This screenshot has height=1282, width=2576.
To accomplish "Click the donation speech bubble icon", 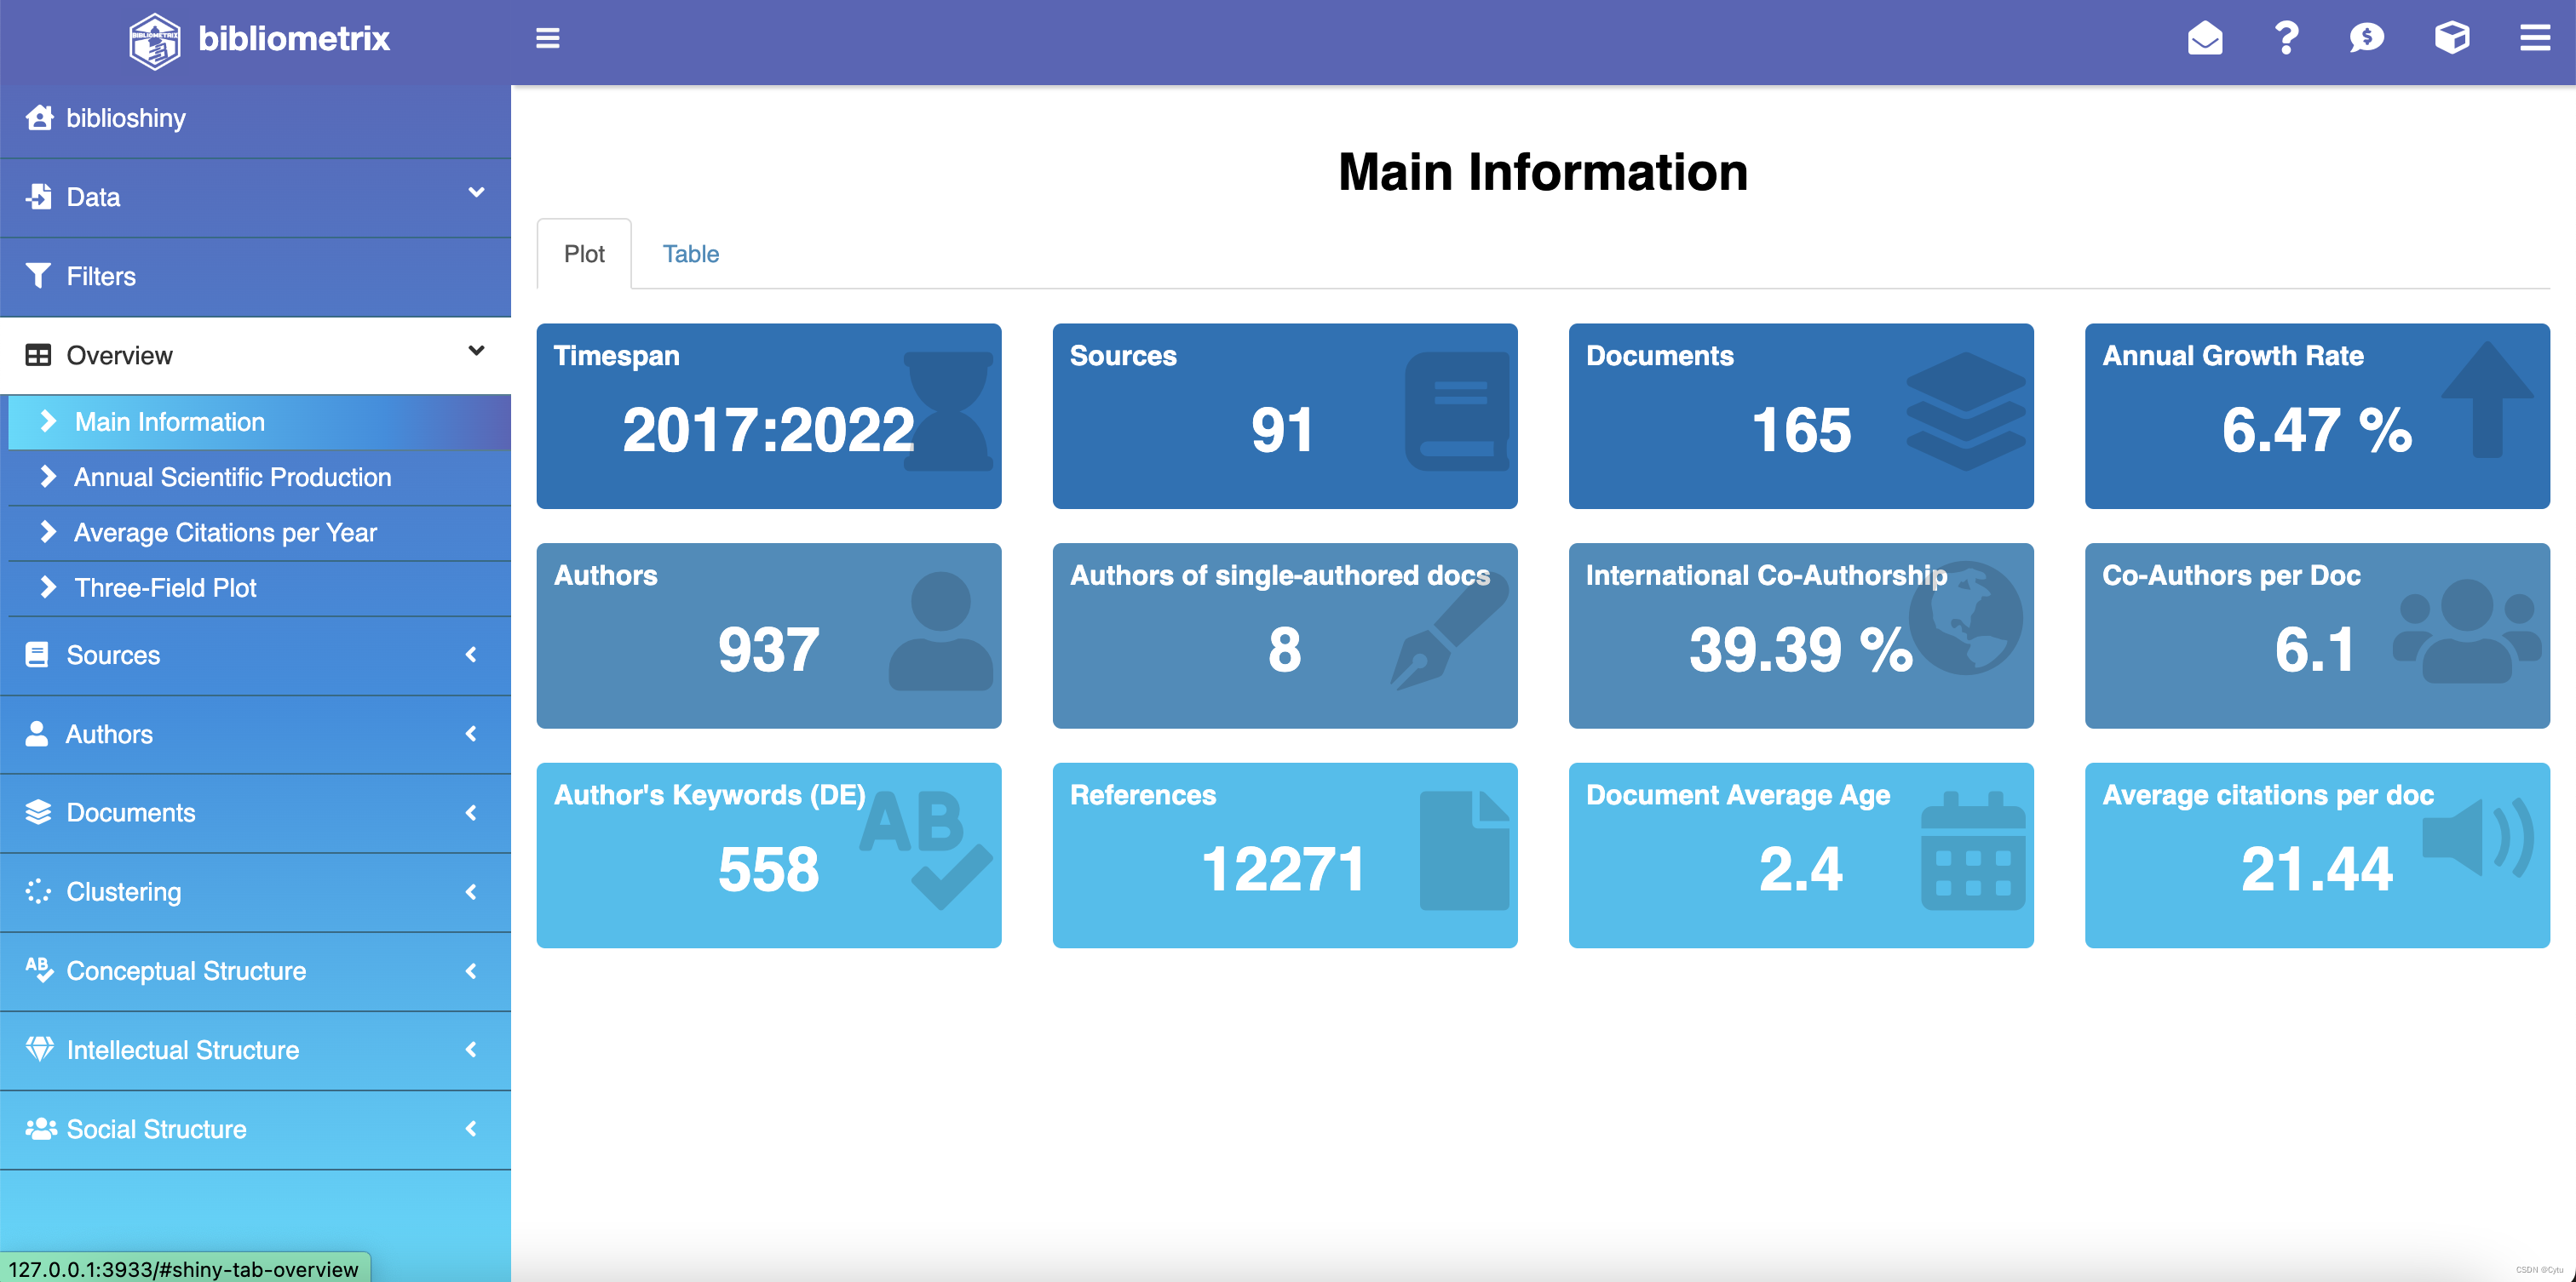I will (x=2366, y=38).
